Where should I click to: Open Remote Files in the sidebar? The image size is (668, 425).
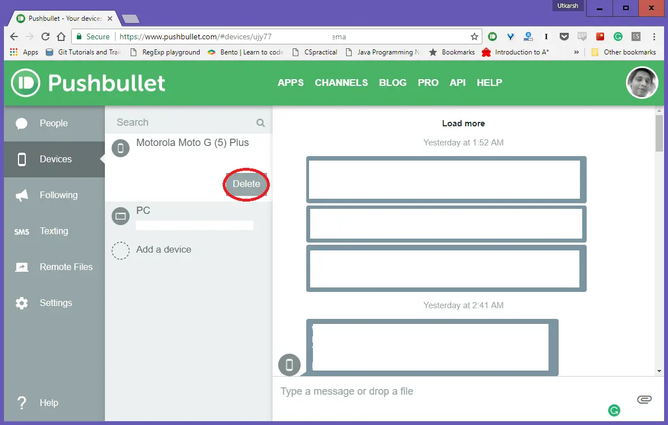pos(21,267)
